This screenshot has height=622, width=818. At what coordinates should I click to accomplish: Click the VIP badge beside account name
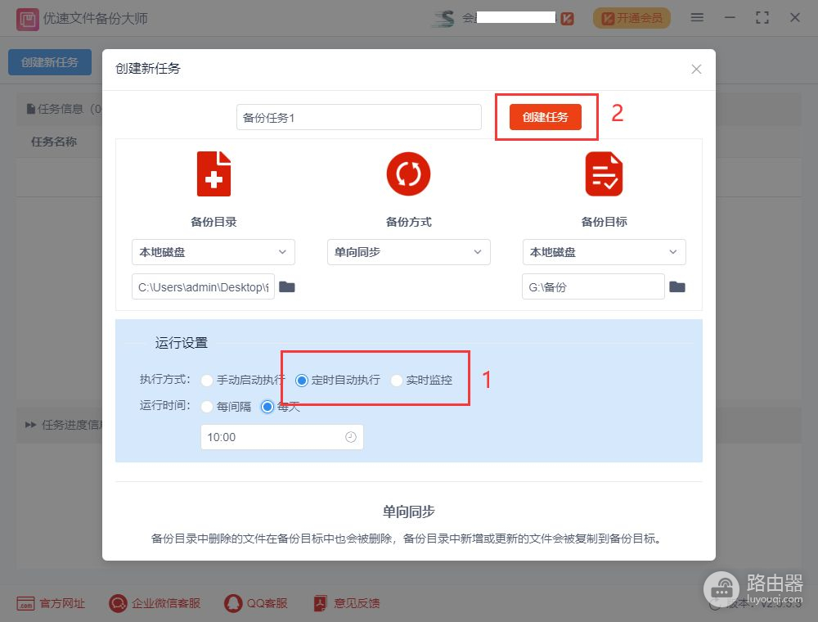[x=568, y=19]
